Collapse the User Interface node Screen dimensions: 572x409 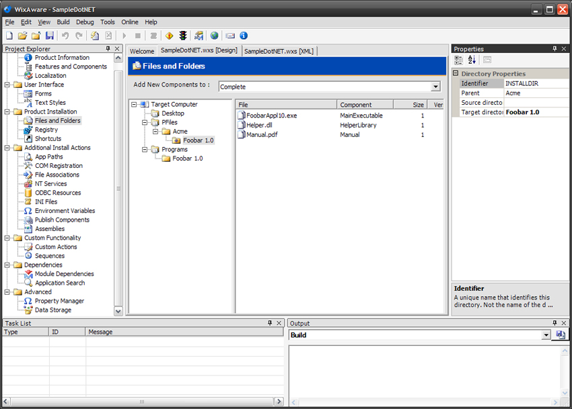[7, 85]
